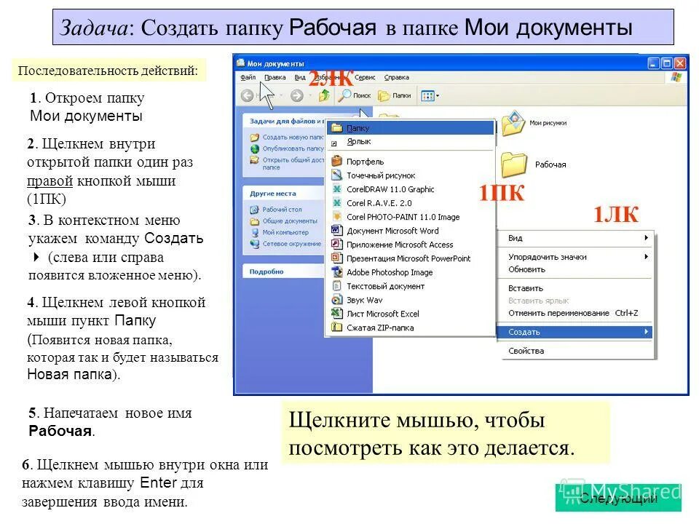This screenshot has height=524, width=699.
Task: Expand the Подробно panel header
Action: coord(283,271)
